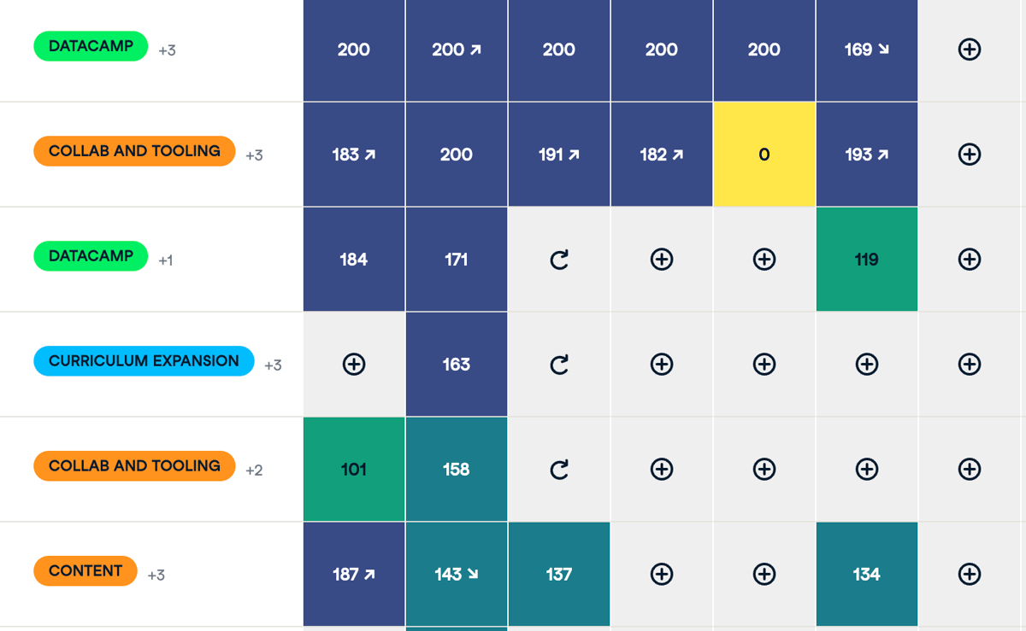The width and height of the screenshot is (1026, 631).
Task: Add a score left of the 163 cell
Action: coord(353,365)
